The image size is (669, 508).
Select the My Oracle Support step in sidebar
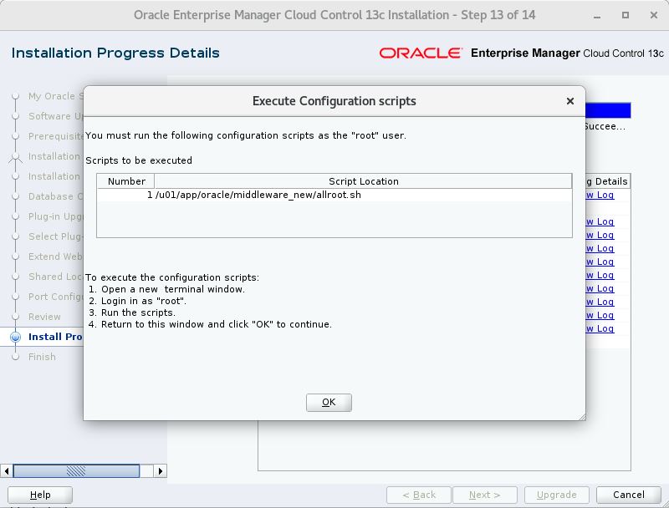pyautogui.click(x=55, y=96)
